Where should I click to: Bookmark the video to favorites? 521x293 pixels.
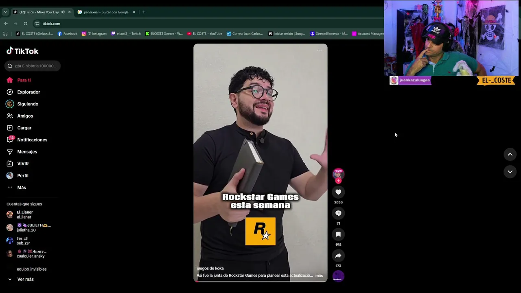338,234
